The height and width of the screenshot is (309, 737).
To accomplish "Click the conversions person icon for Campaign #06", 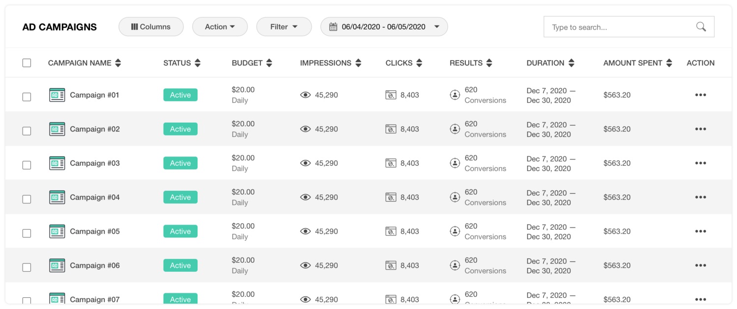I will 455,265.
